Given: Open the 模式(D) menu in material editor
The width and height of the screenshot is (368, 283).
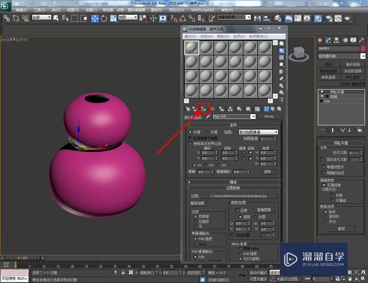Looking at the screenshot, I should tap(190, 36).
